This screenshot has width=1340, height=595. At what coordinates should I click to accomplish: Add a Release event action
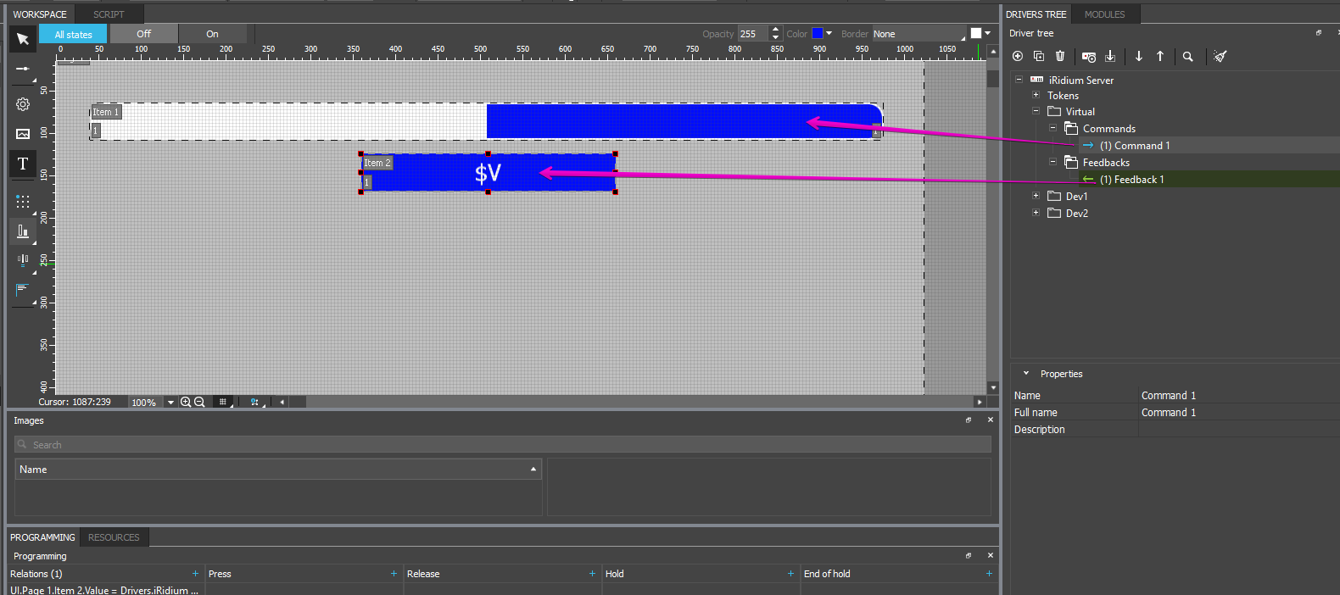[592, 574]
